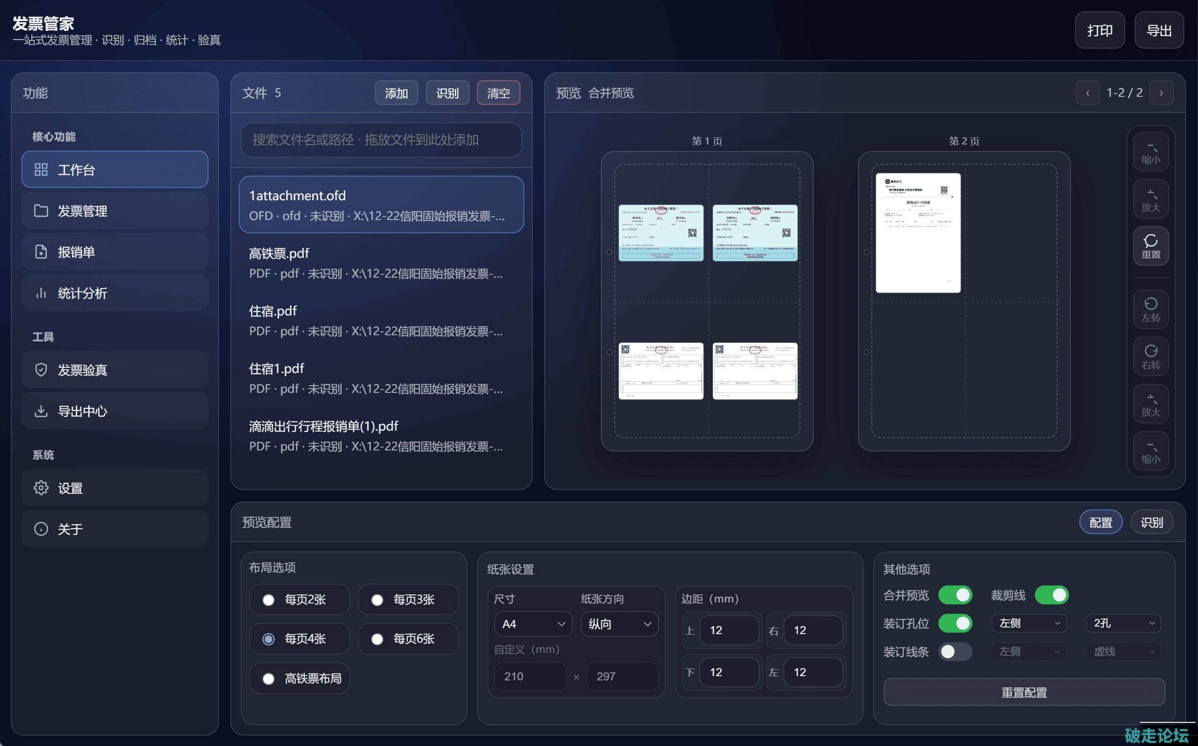
Task: Click the reset view (重置) icon
Action: point(1150,246)
